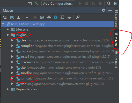This screenshot has width=132, height=103.
Task: Toggle Maven offline mode lightning icon
Action: pyautogui.click(x=56, y=17)
